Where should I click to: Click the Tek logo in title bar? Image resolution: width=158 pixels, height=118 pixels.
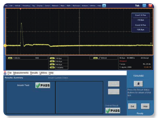(x=137, y=5)
